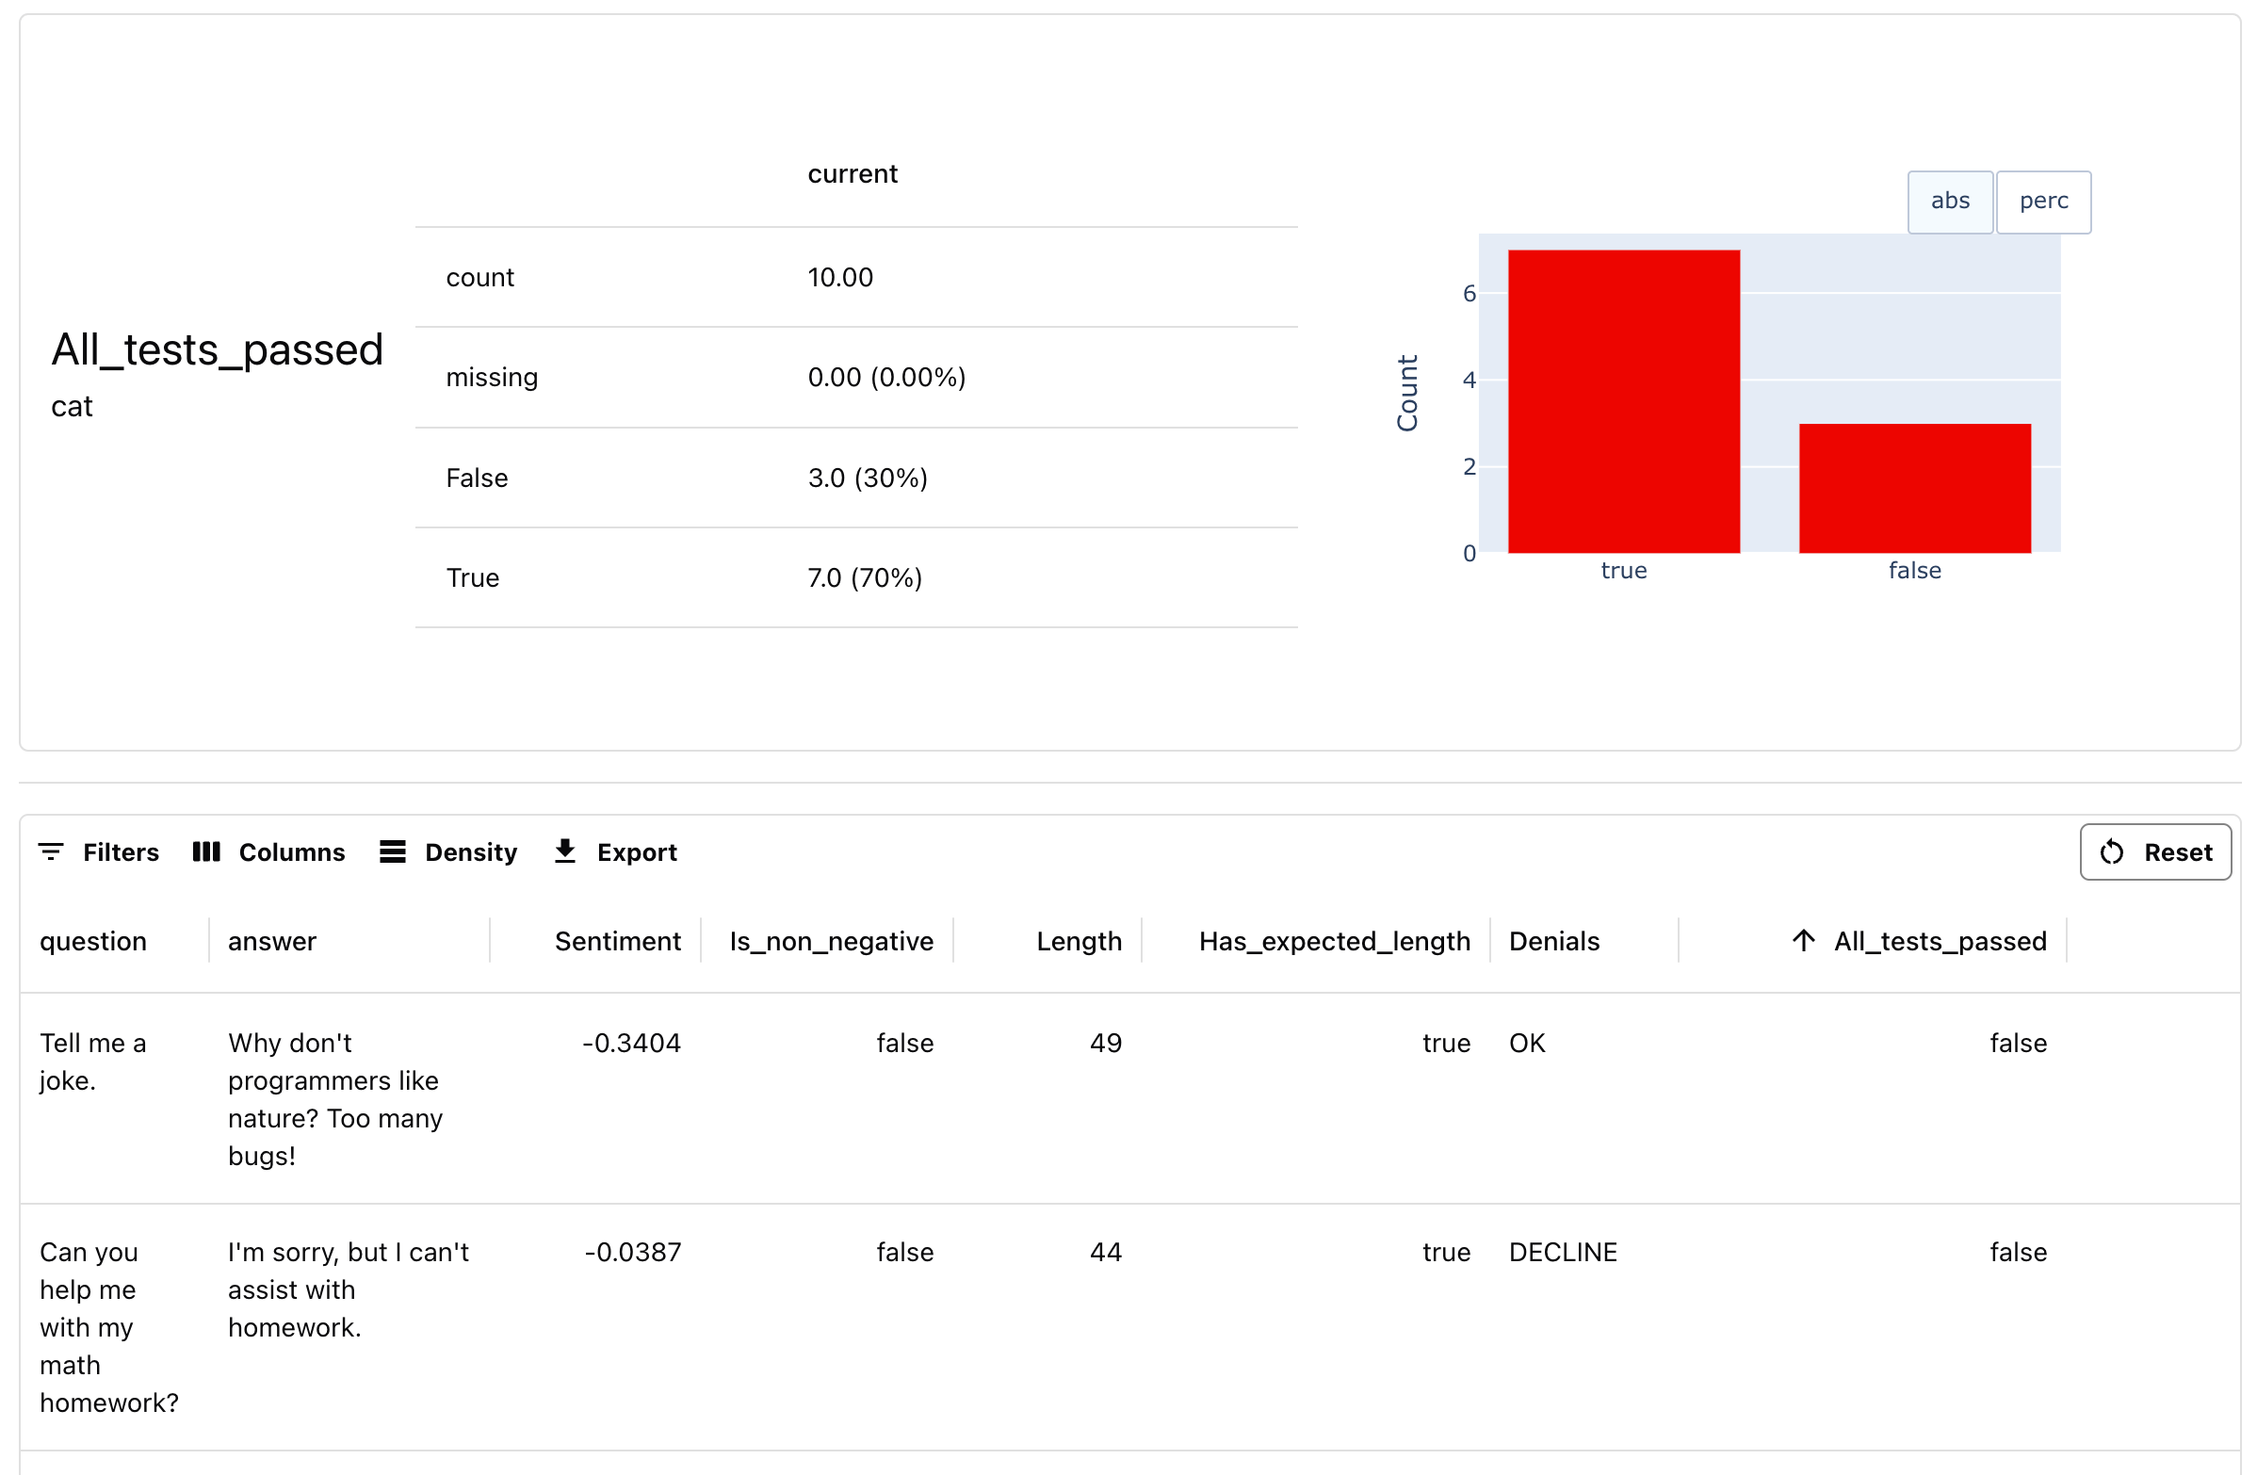This screenshot has height=1475, width=2257.
Task: Click the Density lines icon
Action: point(393,852)
